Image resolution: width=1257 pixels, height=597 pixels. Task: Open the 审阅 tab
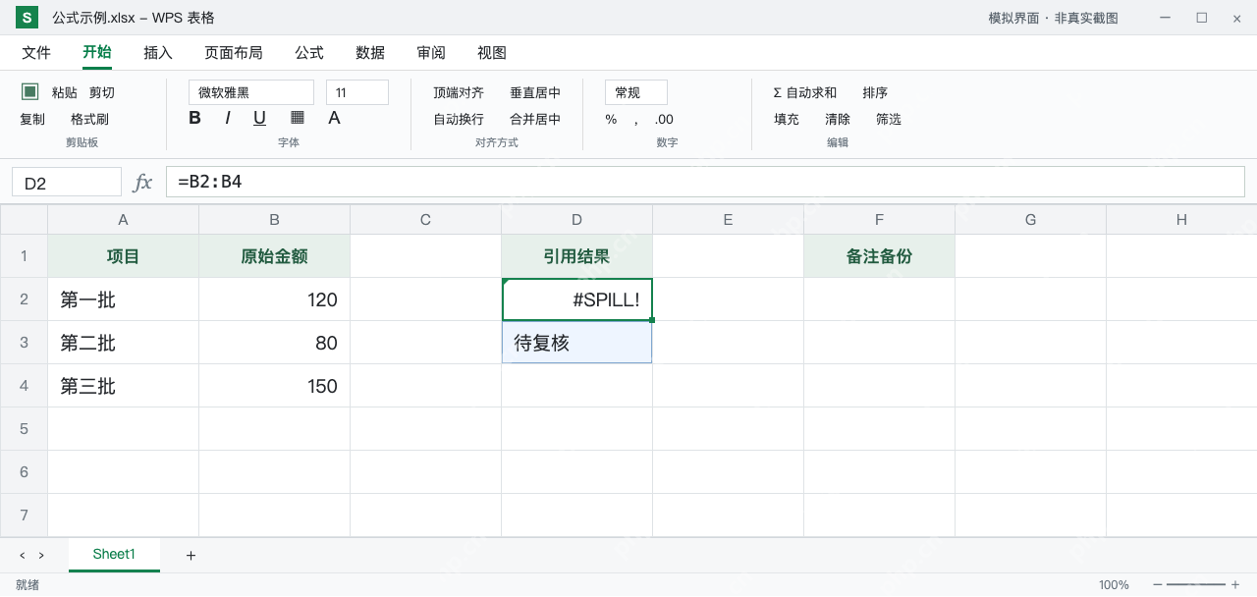[431, 53]
